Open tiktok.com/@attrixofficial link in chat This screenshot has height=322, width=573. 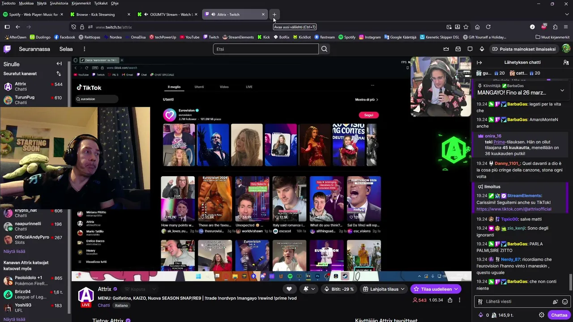click(x=514, y=209)
